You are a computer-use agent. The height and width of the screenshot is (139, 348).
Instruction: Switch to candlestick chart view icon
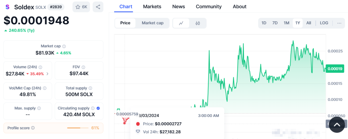tap(198, 23)
